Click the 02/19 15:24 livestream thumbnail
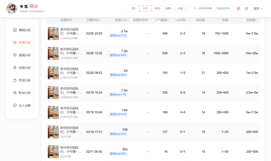This screenshot has height=161, width=271. tap(53, 93)
